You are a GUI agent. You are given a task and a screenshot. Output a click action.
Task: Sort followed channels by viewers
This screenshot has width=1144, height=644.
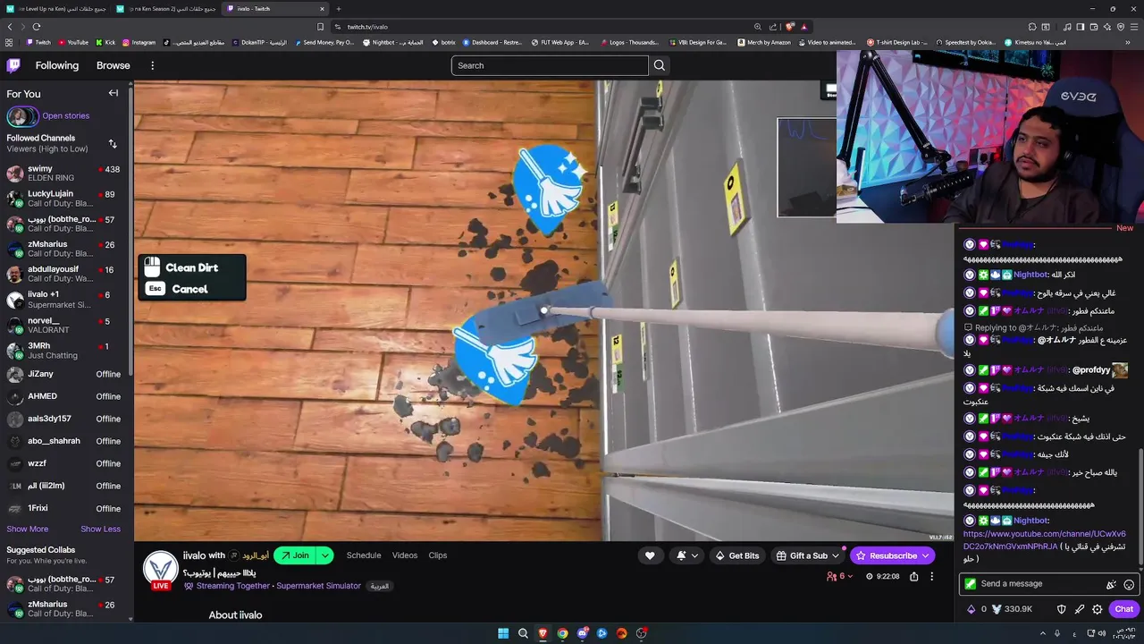coord(113,143)
